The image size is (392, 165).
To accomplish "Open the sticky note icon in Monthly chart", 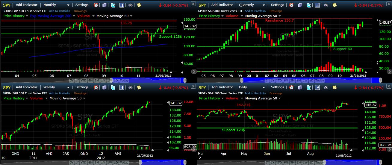I will 139,5.
